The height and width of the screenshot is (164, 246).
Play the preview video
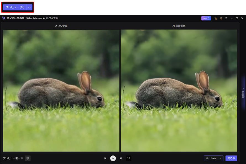[x=113, y=158]
